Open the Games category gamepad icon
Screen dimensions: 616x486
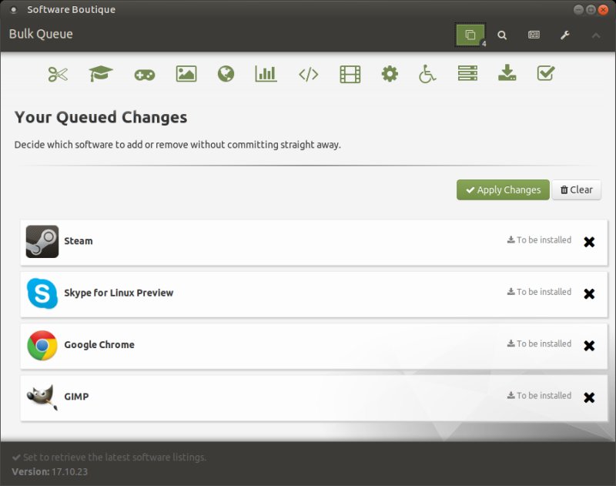(145, 75)
